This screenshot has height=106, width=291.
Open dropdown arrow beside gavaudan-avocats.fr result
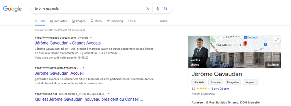pos(84,68)
